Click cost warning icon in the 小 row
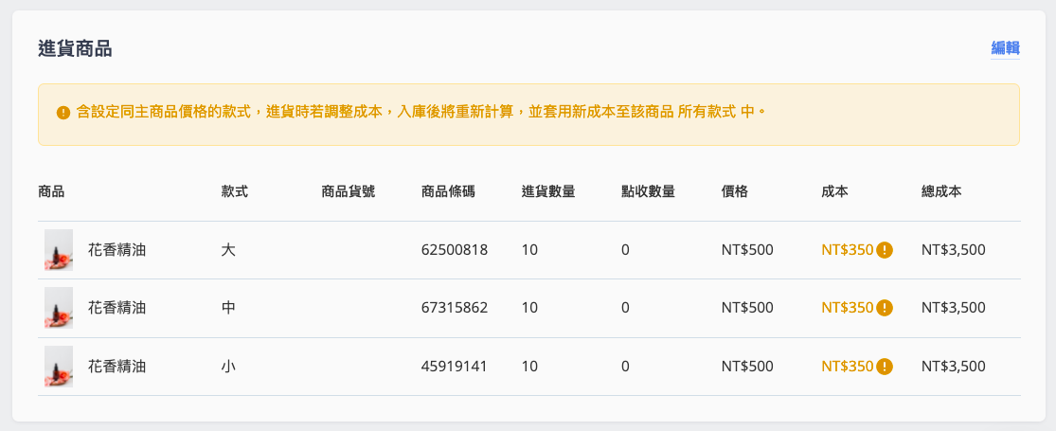 pyautogui.click(x=885, y=367)
